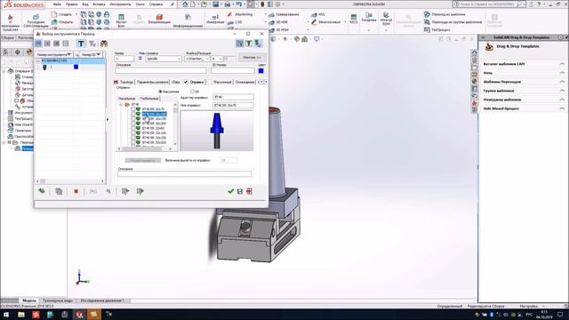
Task: Click the filtered T tool icon beside T
Action: pos(92,44)
